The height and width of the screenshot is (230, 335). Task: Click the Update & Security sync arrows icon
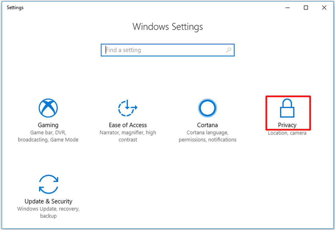48,184
